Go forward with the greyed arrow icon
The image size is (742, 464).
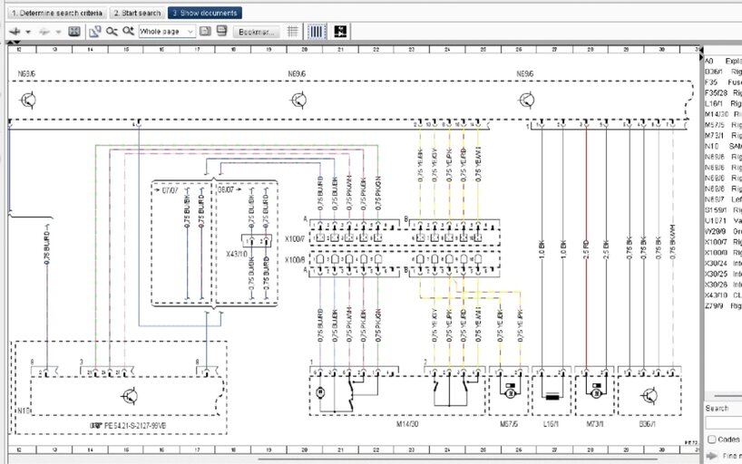pyautogui.click(x=44, y=32)
